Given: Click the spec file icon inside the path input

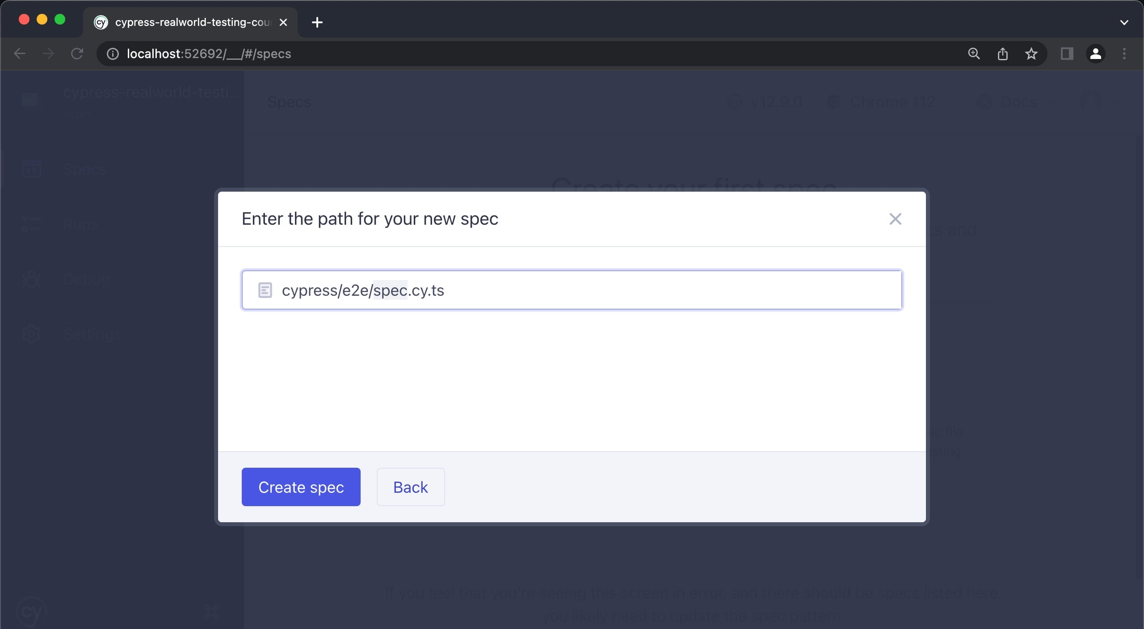Looking at the screenshot, I should point(265,290).
